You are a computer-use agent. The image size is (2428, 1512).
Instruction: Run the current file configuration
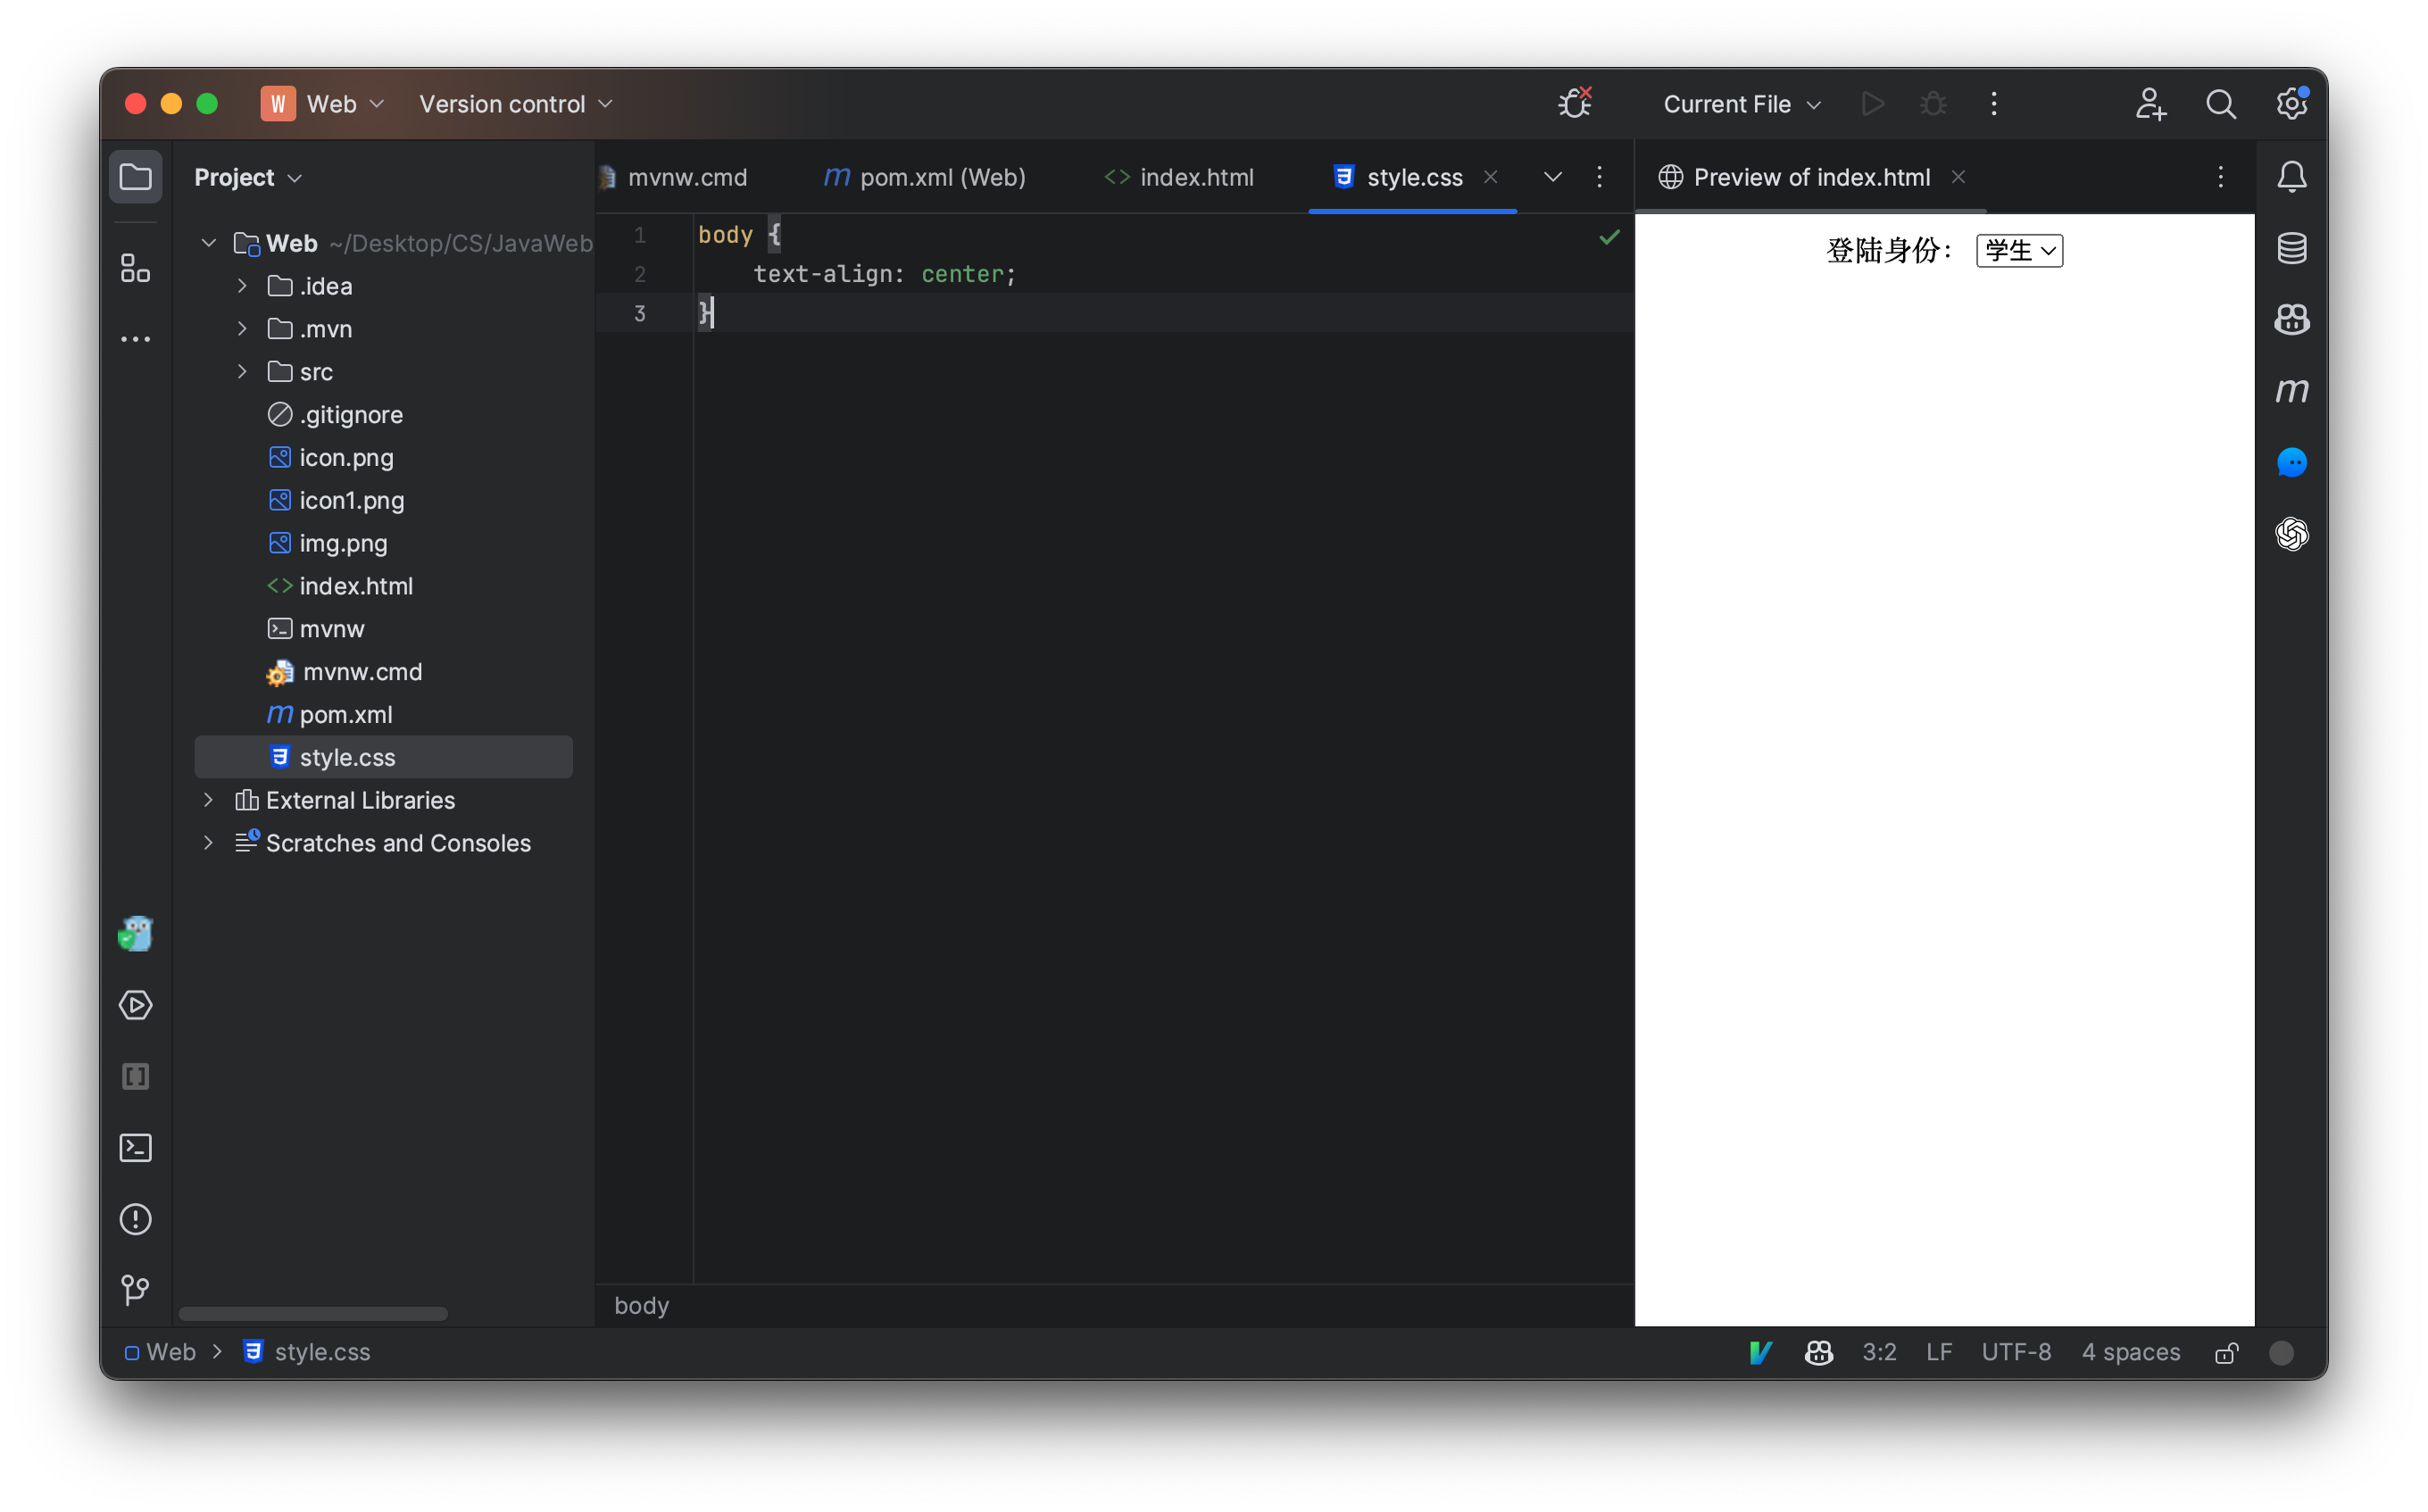(x=1872, y=103)
